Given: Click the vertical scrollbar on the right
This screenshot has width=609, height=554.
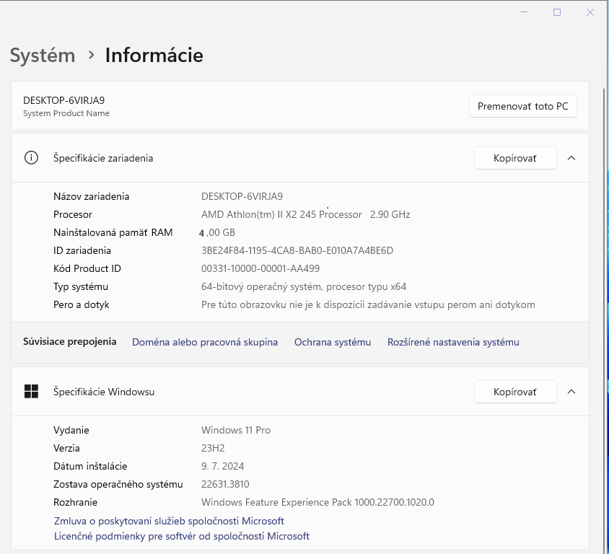Looking at the screenshot, I should point(603,216).
